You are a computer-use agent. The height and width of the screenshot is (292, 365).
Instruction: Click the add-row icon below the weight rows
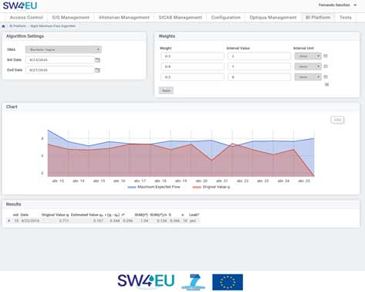pos(326,84)
